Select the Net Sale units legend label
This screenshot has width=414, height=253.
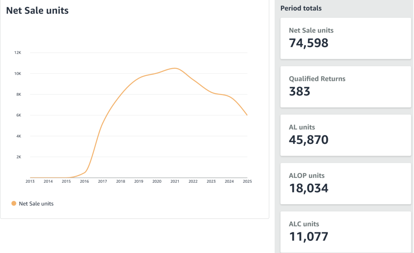(36, 204)
